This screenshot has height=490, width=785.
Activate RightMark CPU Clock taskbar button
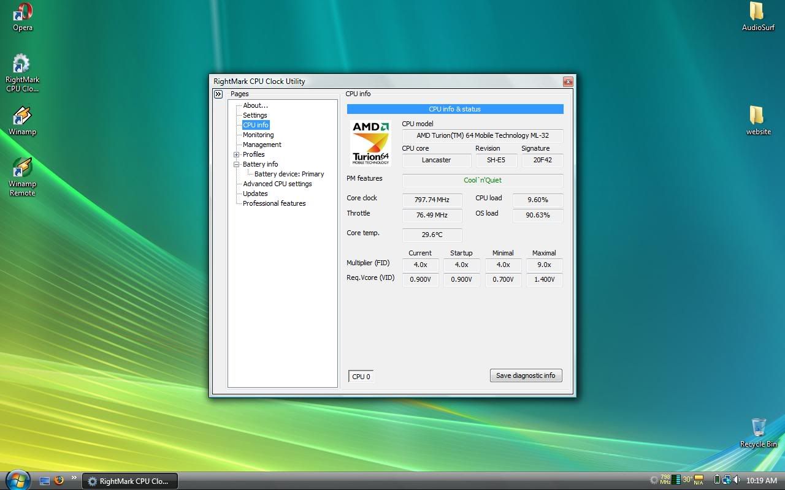tap(129, 481)
